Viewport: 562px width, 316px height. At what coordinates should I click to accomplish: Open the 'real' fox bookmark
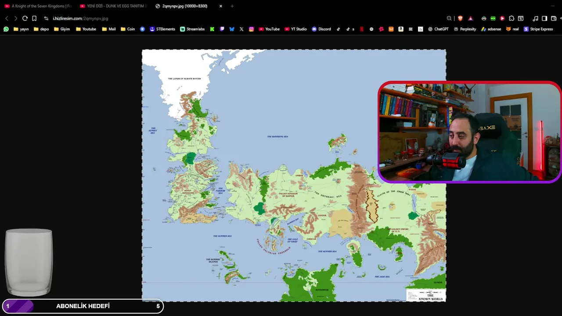pyautogui.click(x=512, y=29)
